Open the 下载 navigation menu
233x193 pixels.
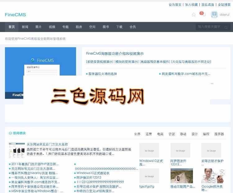pos(119,27)
